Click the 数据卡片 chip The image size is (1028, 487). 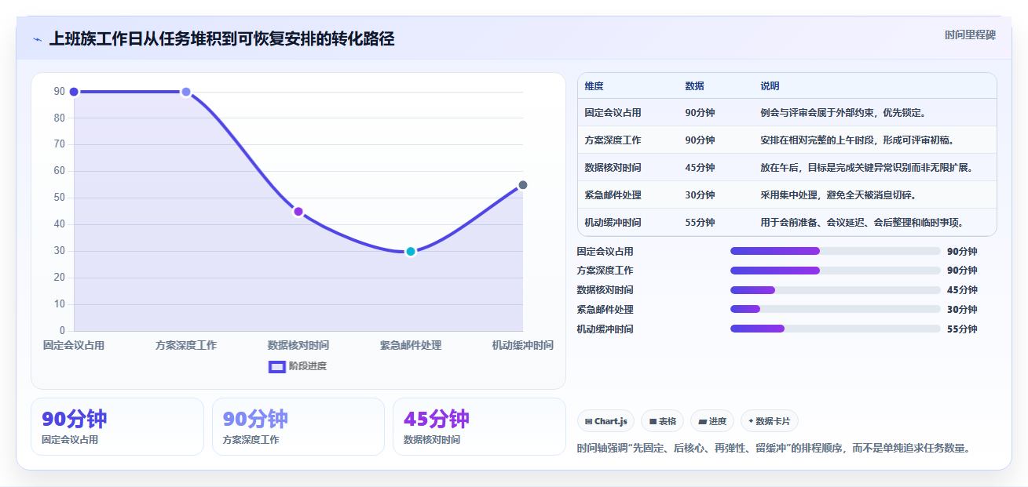769,421
